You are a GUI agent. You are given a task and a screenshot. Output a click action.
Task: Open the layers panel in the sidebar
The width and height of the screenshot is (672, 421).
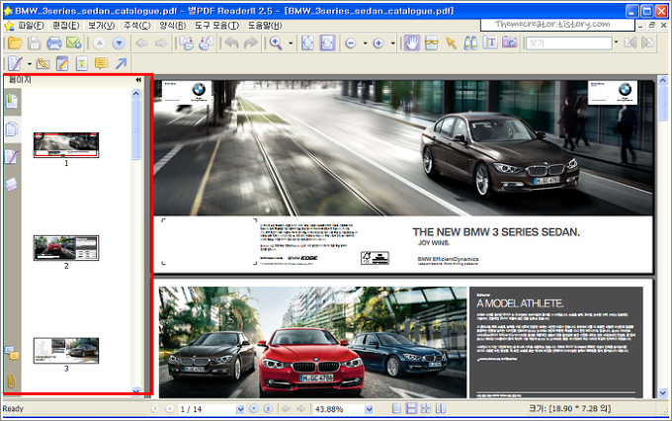(x=12, y=185)
